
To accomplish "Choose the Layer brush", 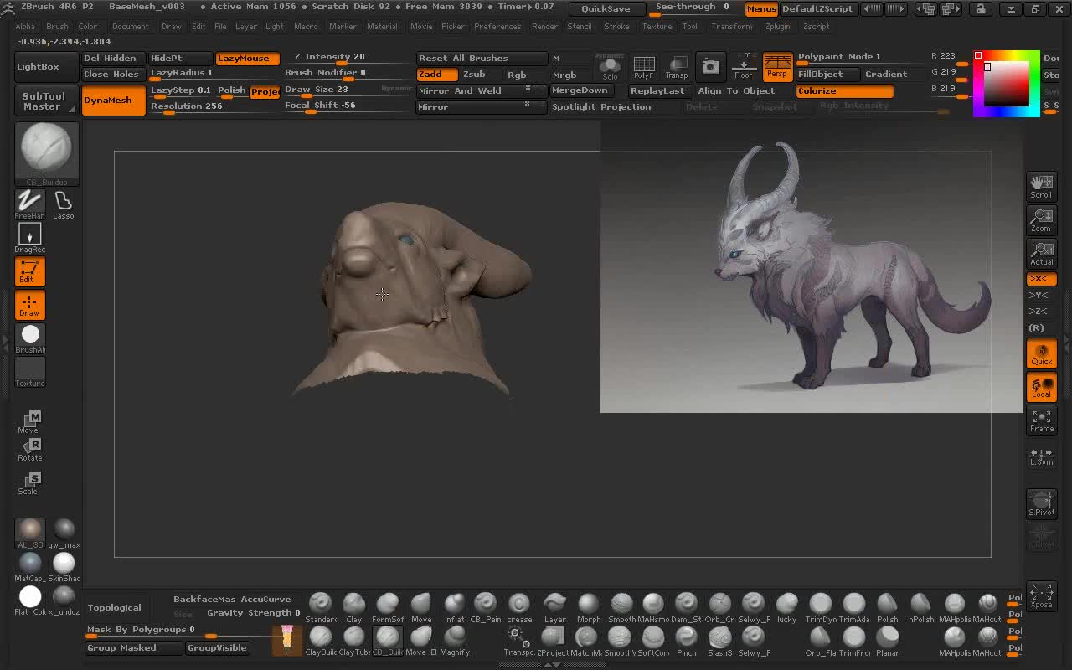I will click(x=554, y=607).
